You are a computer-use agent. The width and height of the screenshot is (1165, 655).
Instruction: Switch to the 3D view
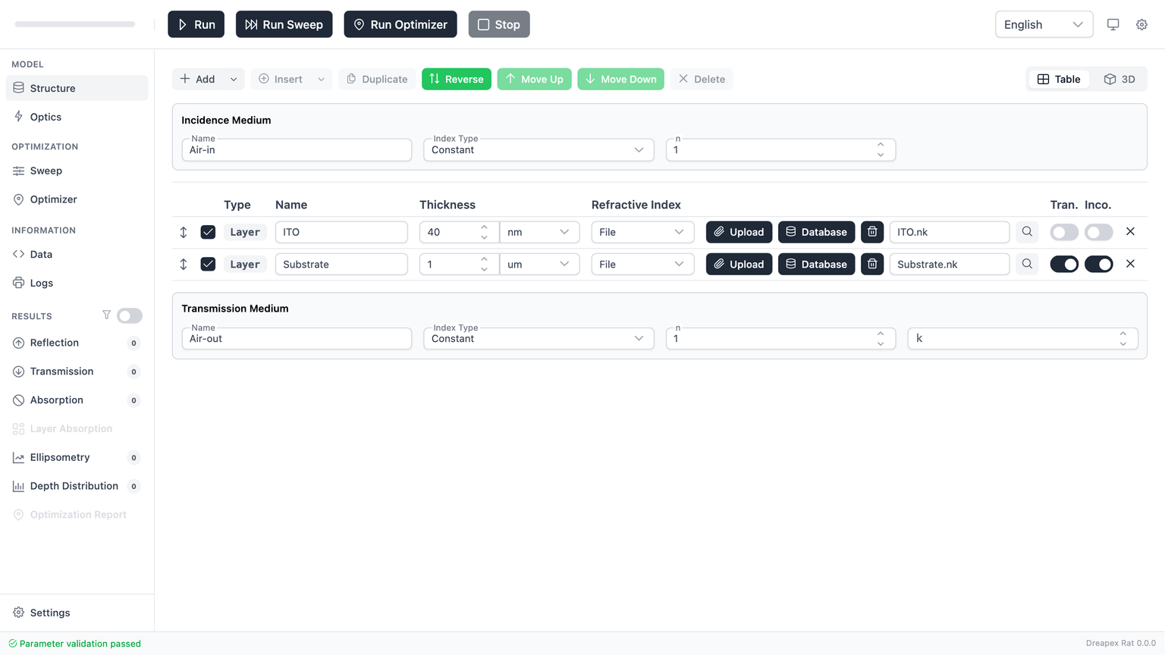[x=1119, y=79]
